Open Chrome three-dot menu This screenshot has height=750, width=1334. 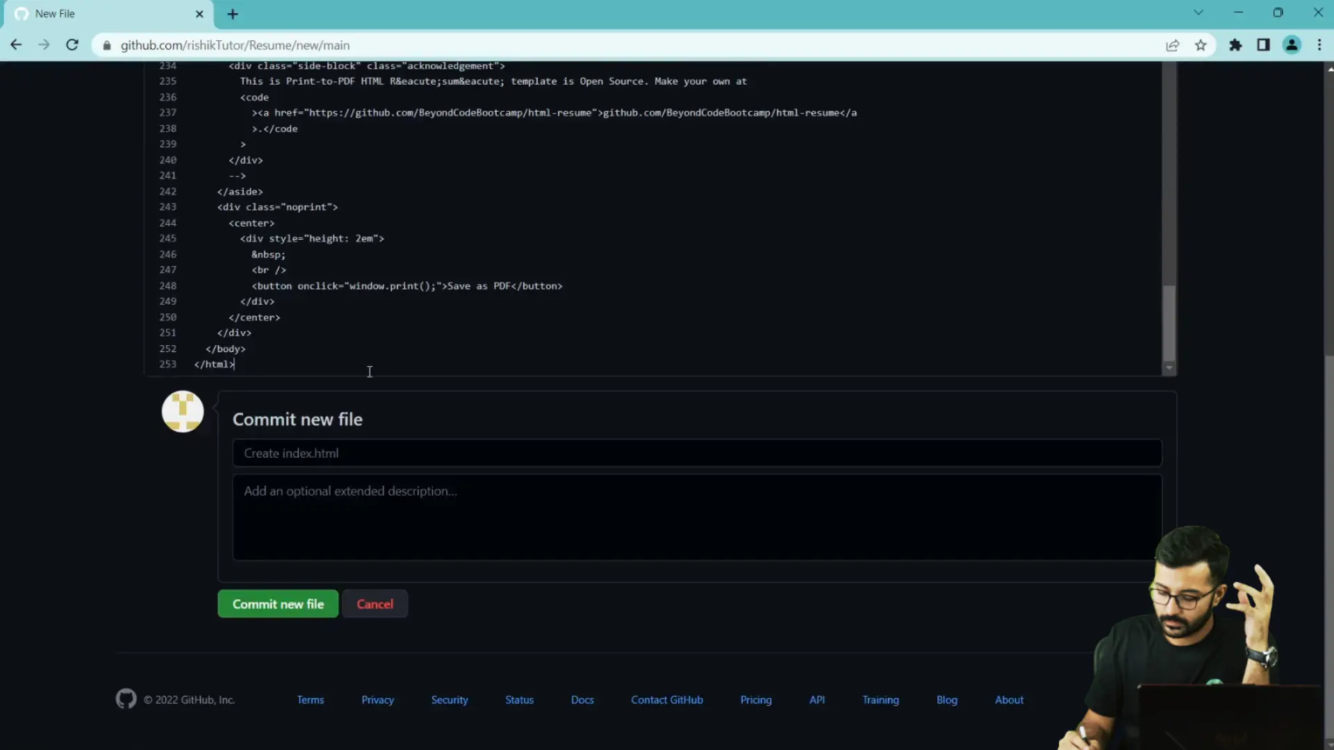coord(1319,45)
